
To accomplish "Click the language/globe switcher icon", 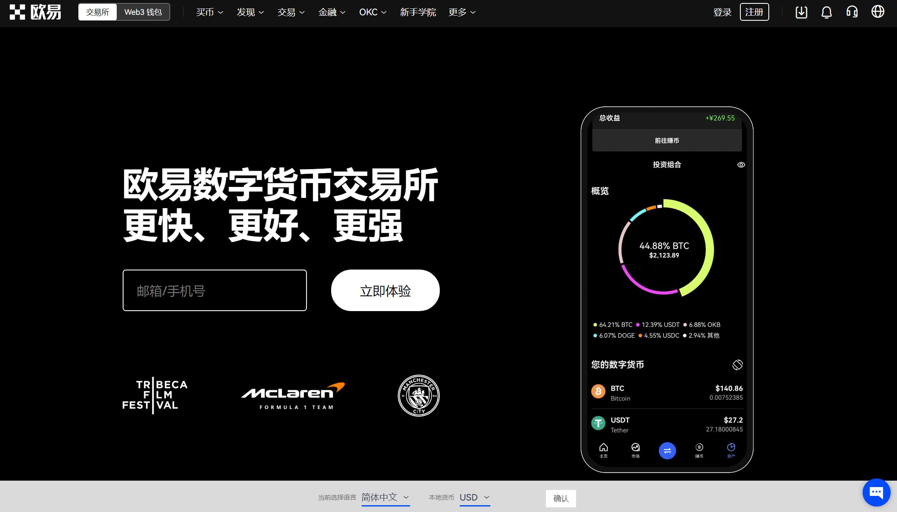I will tap(879, 12).
